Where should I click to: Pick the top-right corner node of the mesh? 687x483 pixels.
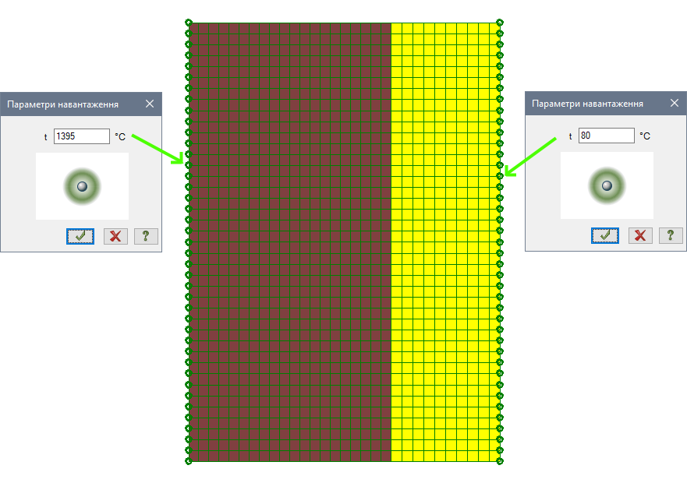click(x=500, y=23)
